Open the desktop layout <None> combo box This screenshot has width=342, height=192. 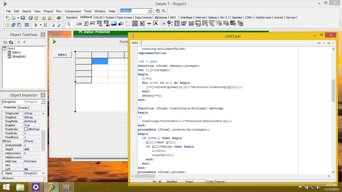click(136, 11)
